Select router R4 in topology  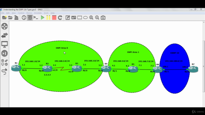[x=106, y=69]
